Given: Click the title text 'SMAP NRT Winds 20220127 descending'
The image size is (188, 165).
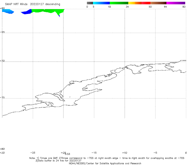Looking at the screenshot, I should (33, 4).
